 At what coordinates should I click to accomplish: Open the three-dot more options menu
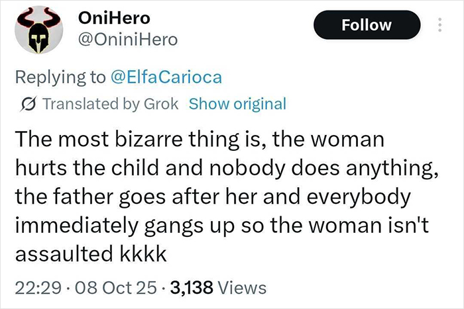(438, 26)
